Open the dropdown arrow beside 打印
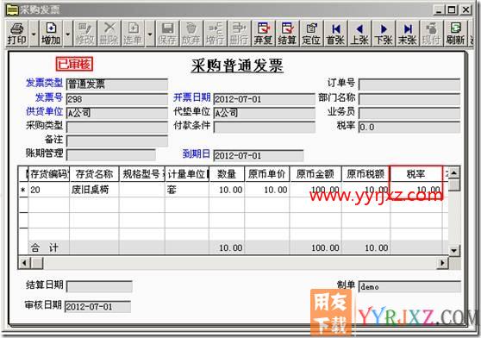 click(34, 34)
